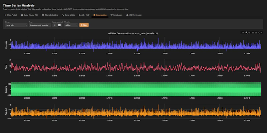Screen dimensions: 267x133
Task: Go to Signal & Stats tab
Action: pyautogui.click(x=68, y=15)
